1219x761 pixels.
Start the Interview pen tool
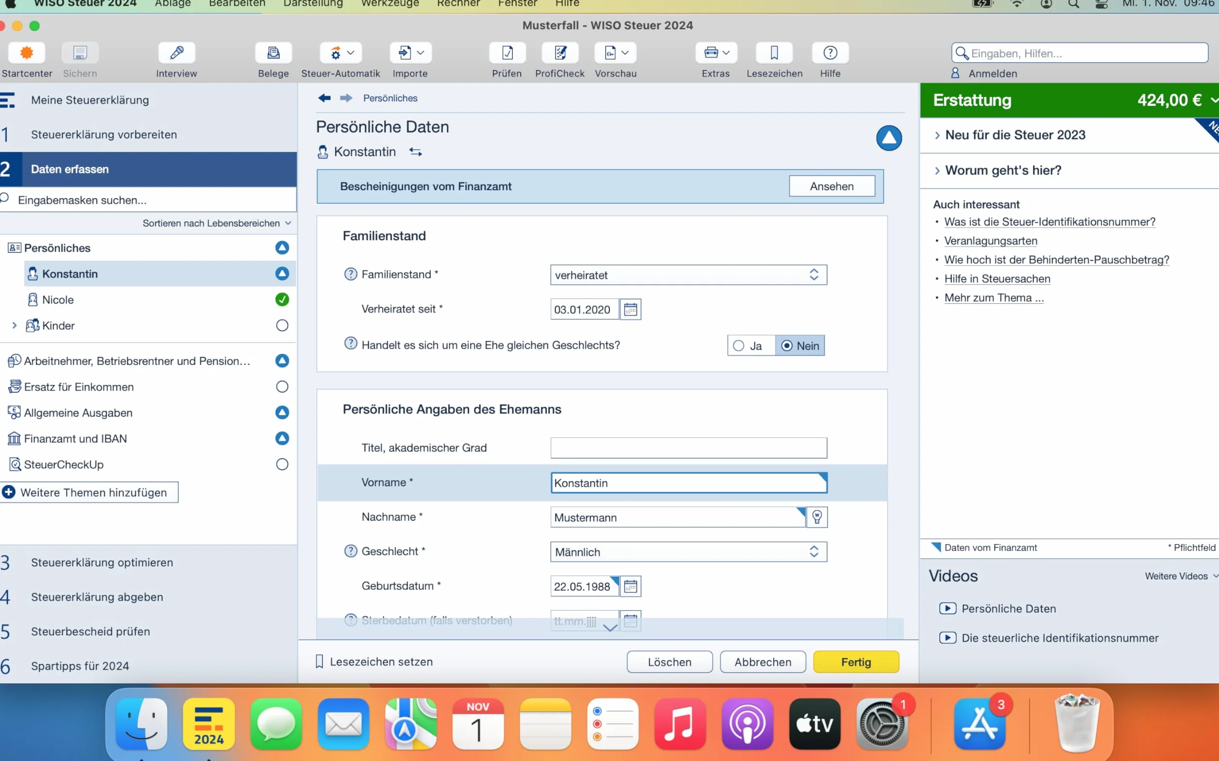coord(176,60)
